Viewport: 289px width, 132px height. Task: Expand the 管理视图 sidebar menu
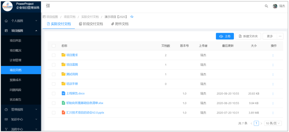click(x=21, y=110)
